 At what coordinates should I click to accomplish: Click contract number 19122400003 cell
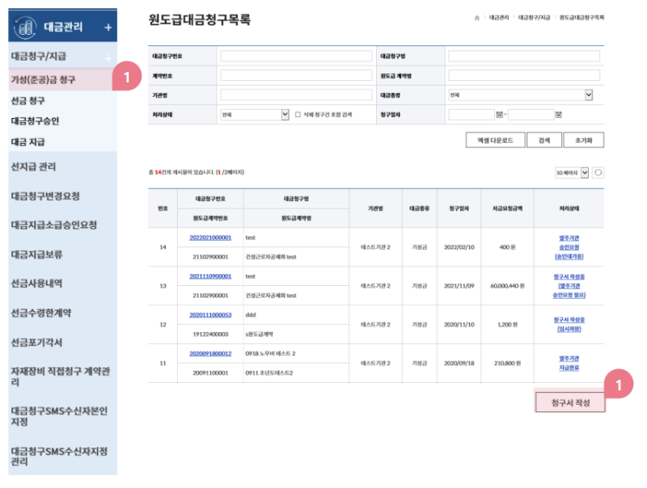point(210,334)
